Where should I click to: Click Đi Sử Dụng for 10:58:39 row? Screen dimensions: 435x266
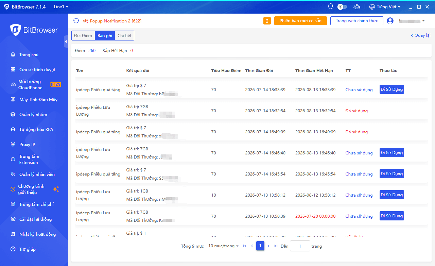click(391, 216)
